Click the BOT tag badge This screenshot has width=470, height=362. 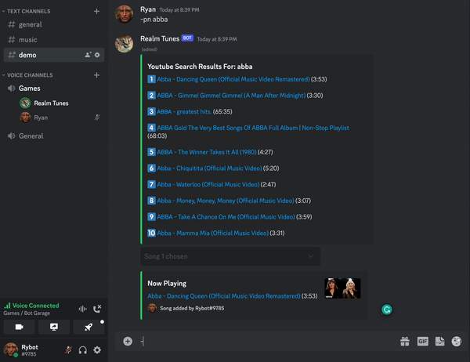point(187,38)
